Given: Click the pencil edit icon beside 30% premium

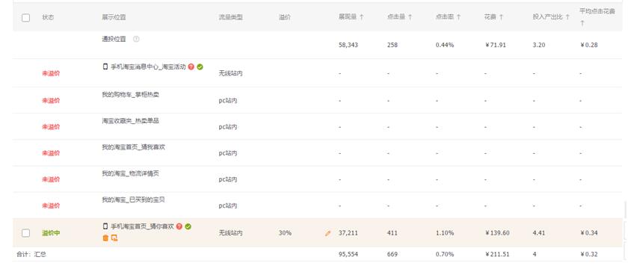Looking at the screenshot, I should click(x=328, y=233).
